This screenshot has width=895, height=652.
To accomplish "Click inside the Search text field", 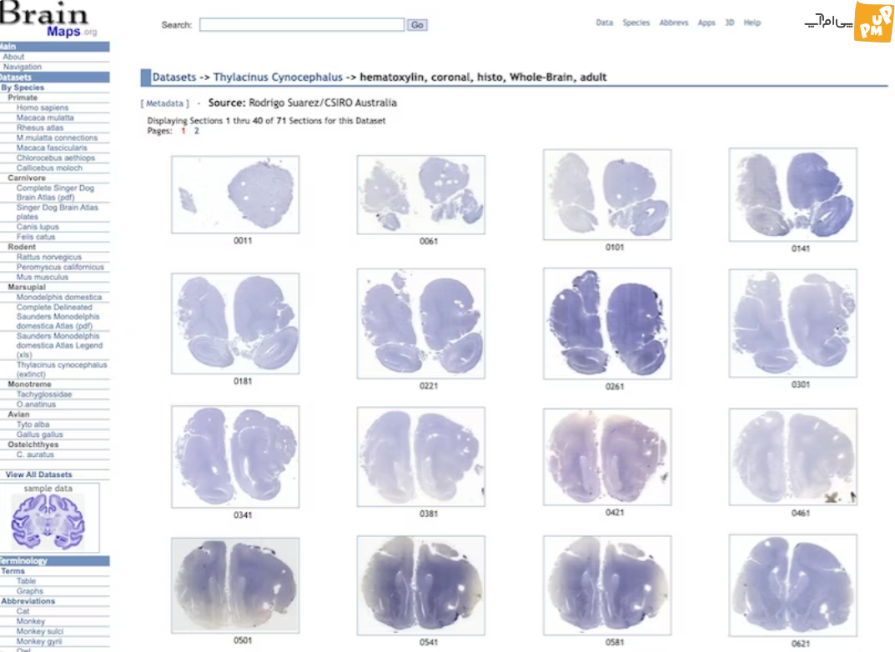I will [x=301, y=25].
